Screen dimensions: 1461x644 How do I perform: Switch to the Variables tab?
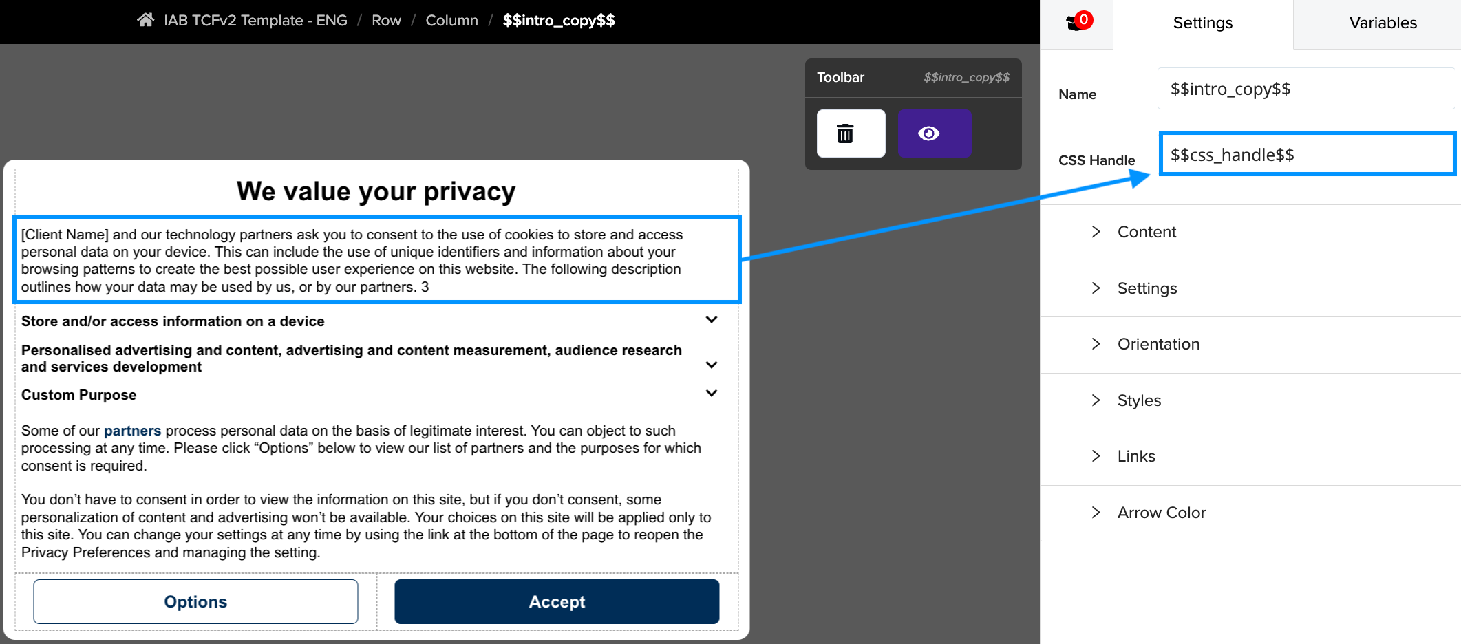tap(1383, 23)
